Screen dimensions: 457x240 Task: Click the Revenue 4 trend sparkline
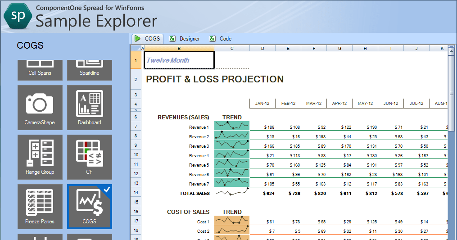(x=232, y=154)
